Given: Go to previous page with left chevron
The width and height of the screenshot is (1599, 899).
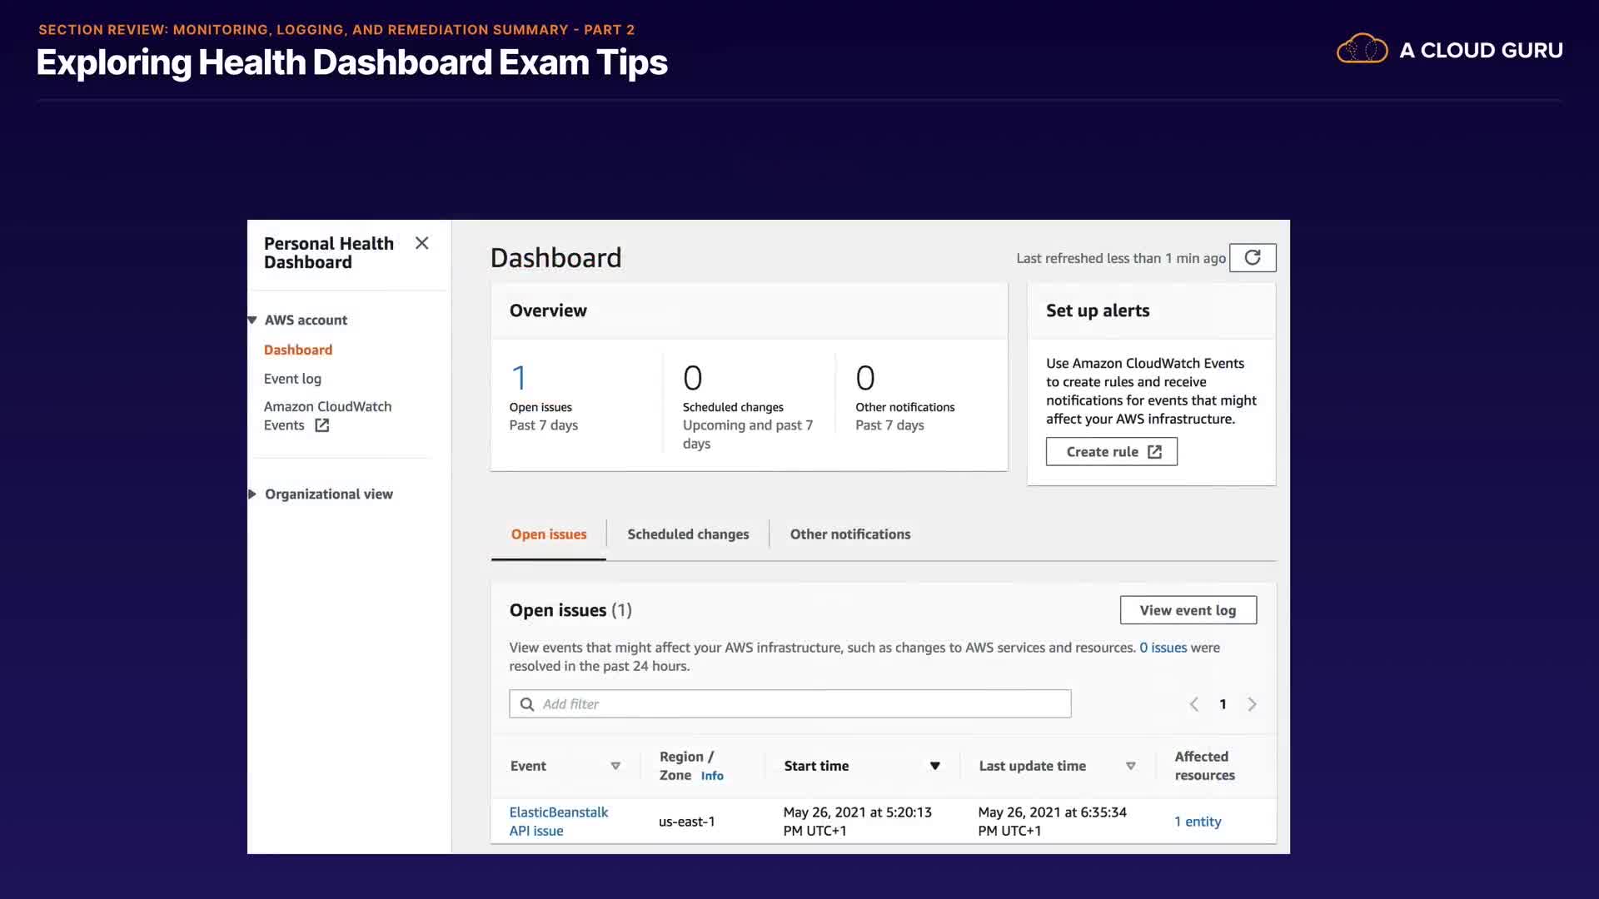Looking at the screenshot, I should [x=1194, y=704].
